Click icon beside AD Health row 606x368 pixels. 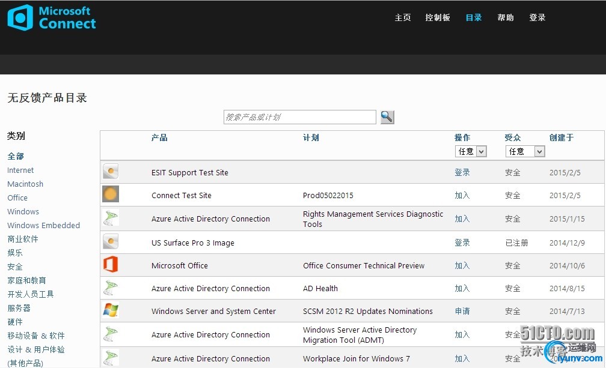point(111,288)
